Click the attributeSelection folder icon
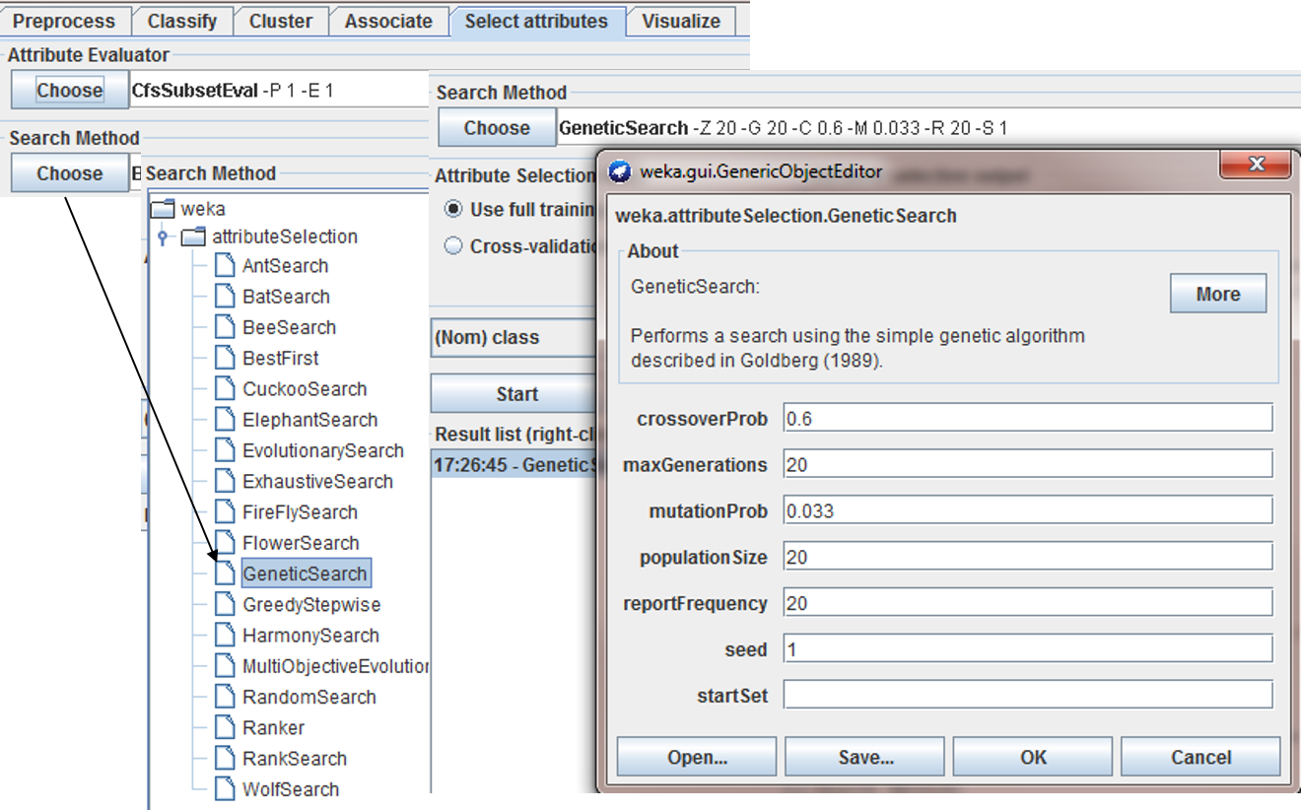The width and height of the screenshot is (1301, 810). point(194,236)
